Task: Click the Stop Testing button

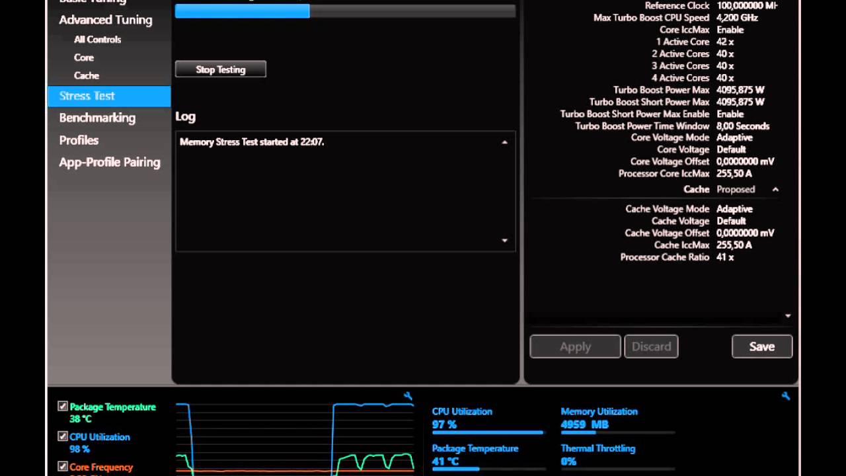Action: (221, 69)
